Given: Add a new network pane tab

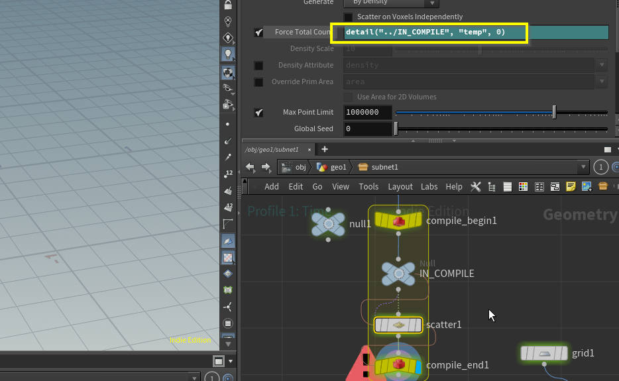Looking at the screenshot, I should pos(325,150).
